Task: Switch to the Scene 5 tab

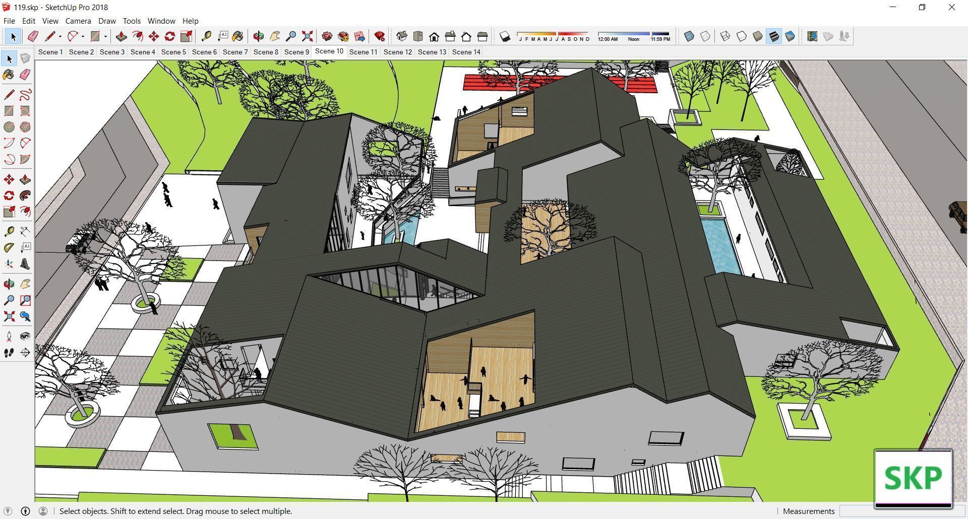Action: tap(173, 52)
